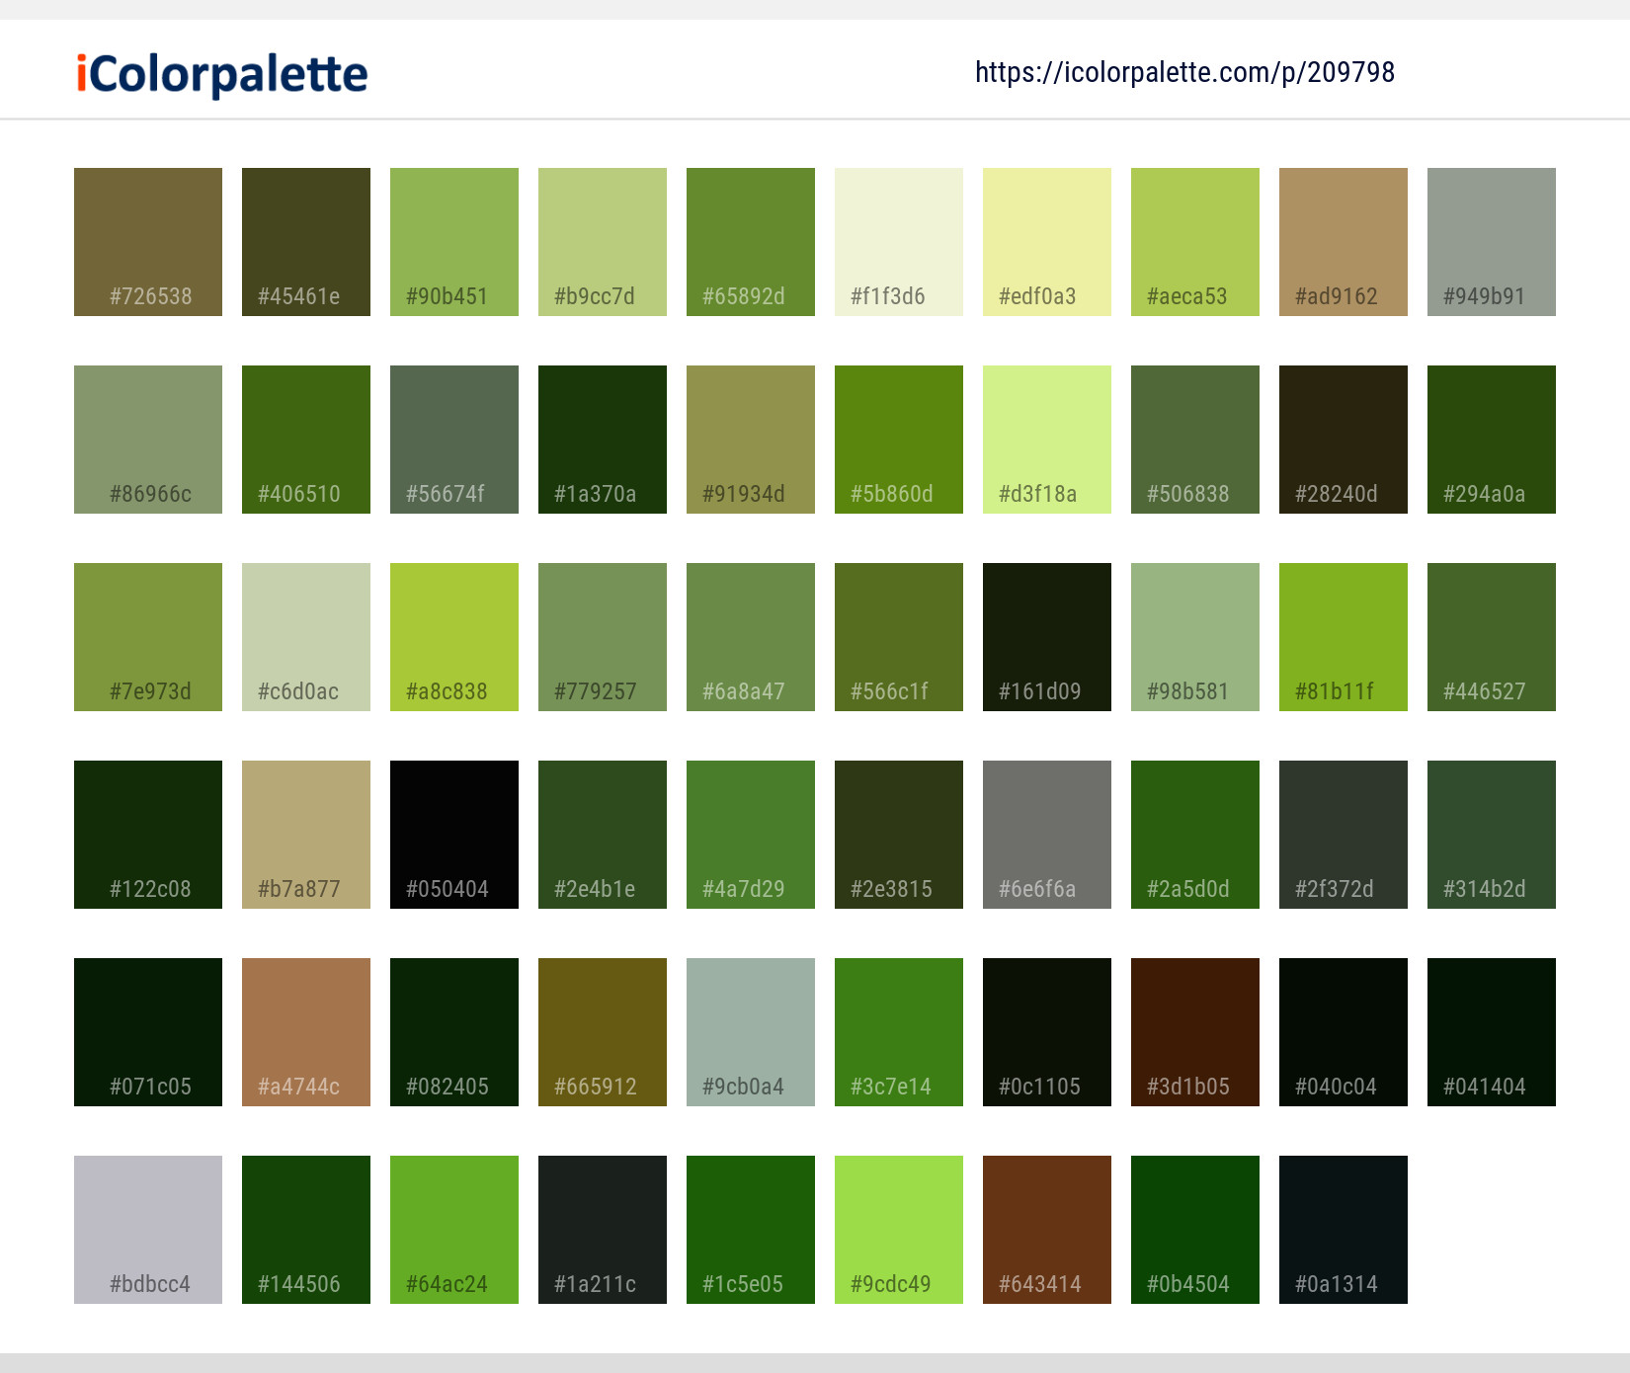
Task: Select the #56674f swatch
Action: click(454, 440)
